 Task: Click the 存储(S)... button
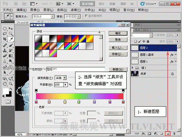[x=118, y=54]
